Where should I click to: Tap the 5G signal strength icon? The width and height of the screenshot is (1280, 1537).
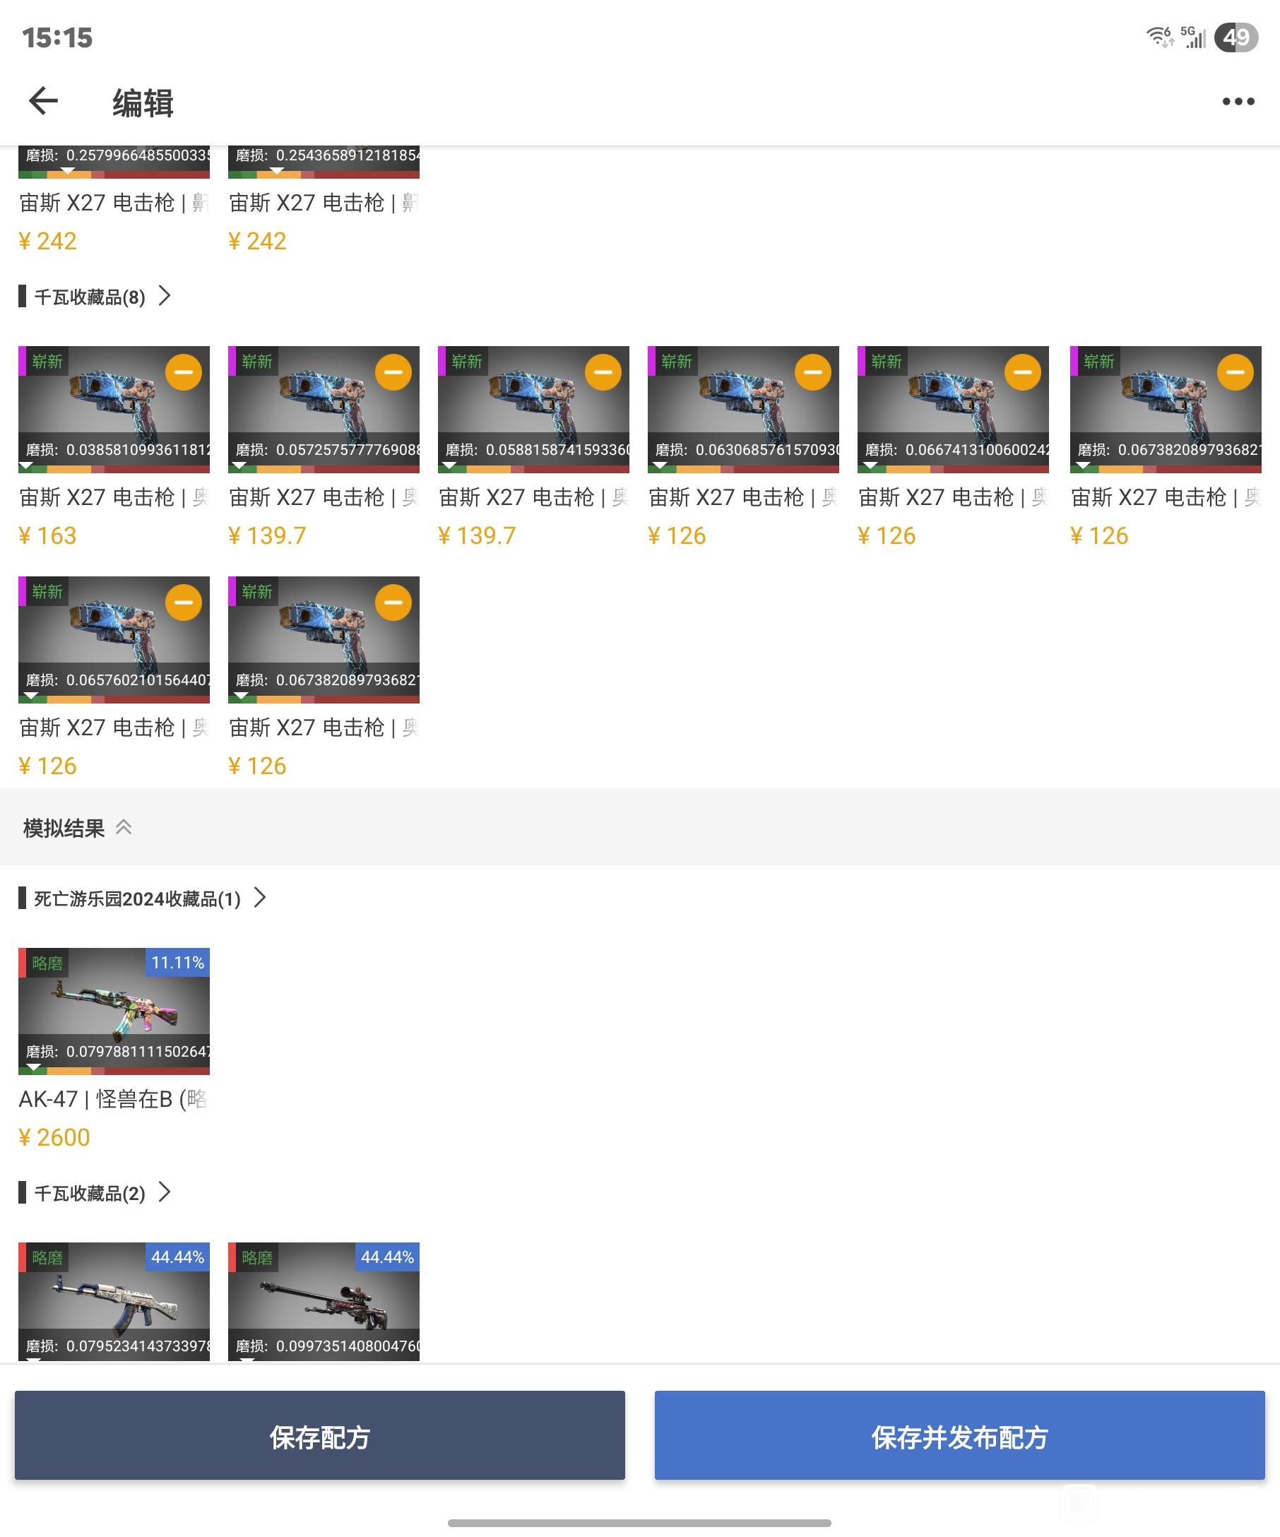coord(1193,37)
